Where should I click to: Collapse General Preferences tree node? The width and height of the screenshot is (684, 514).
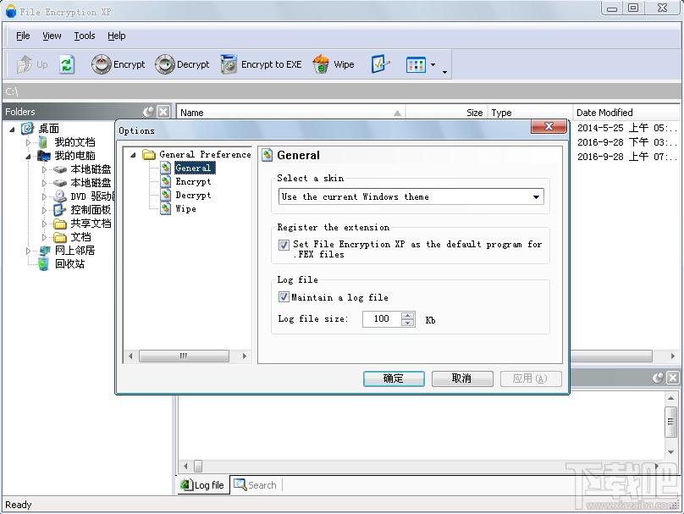click(134, 154)
